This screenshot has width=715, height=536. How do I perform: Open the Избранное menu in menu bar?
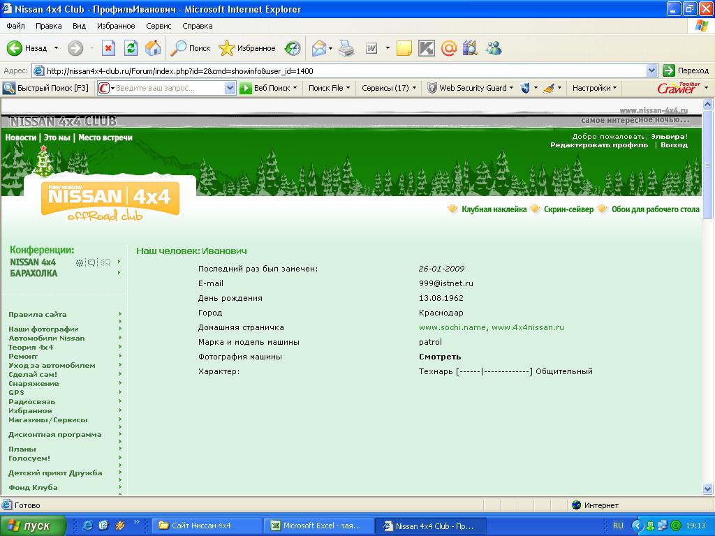[x=116, y=26]
